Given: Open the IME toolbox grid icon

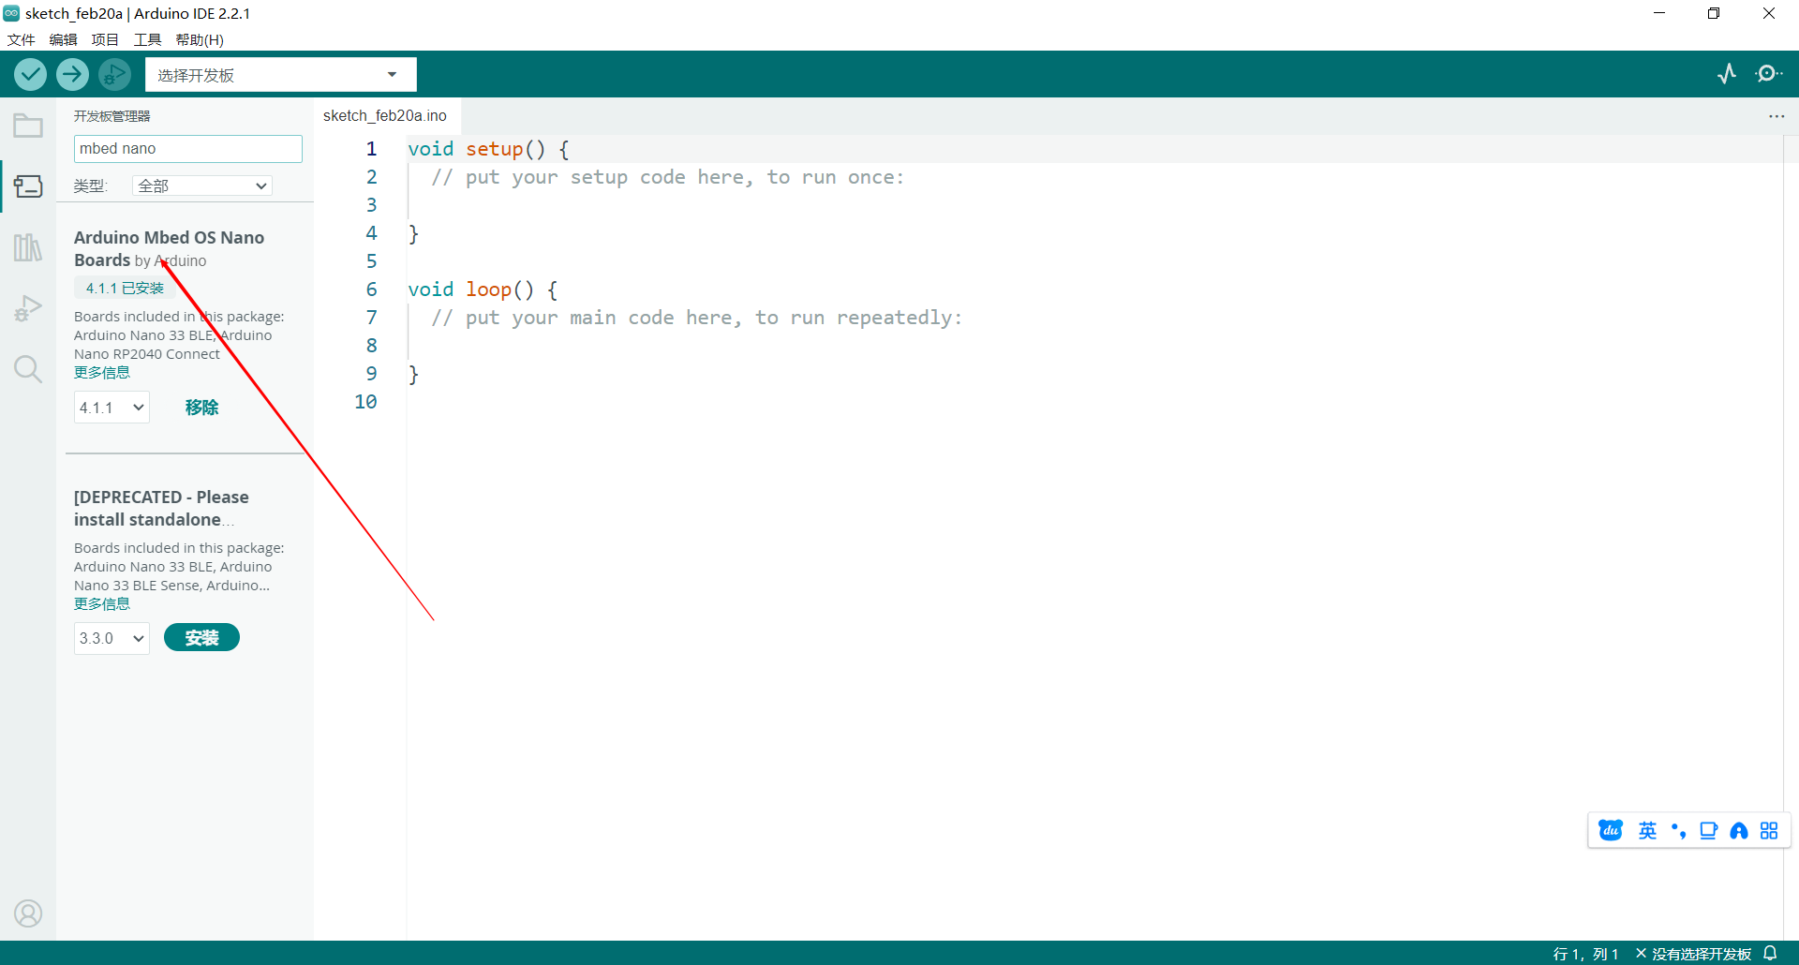Looking at the screenshot, I should coord(1769,831).
